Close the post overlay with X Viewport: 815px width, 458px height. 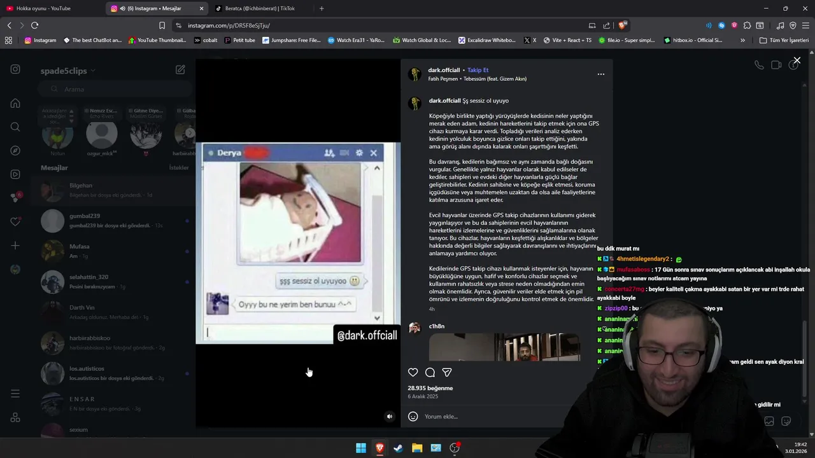797,60
